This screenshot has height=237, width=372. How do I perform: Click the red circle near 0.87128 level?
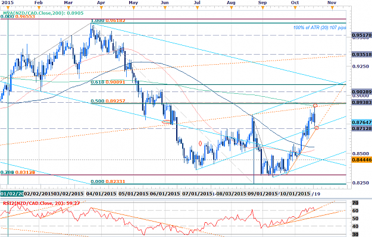[317, 128]
